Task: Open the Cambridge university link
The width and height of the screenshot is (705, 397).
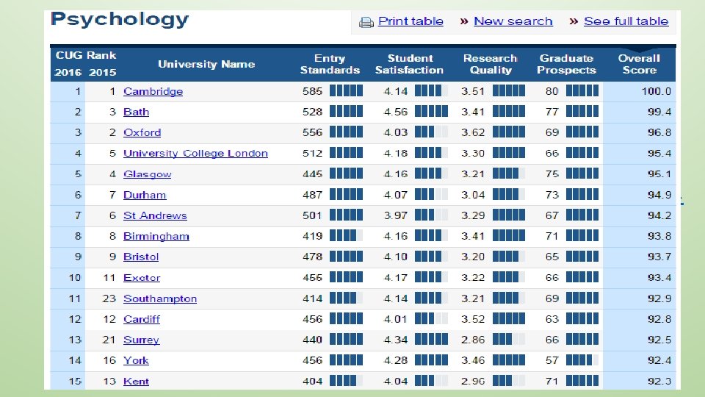Action: click(153, 91)
